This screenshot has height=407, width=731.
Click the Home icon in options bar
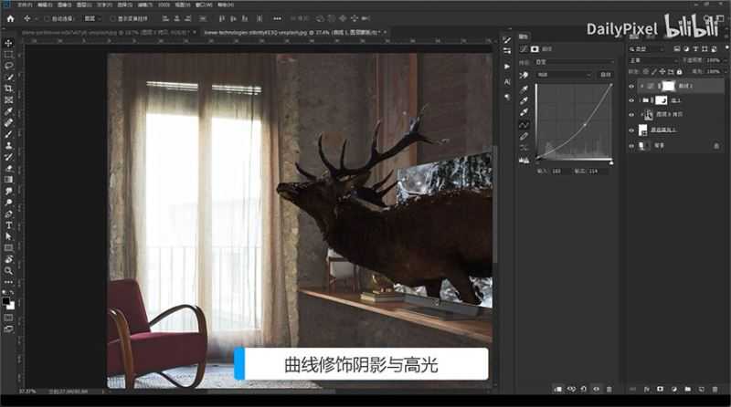[8, 17]
